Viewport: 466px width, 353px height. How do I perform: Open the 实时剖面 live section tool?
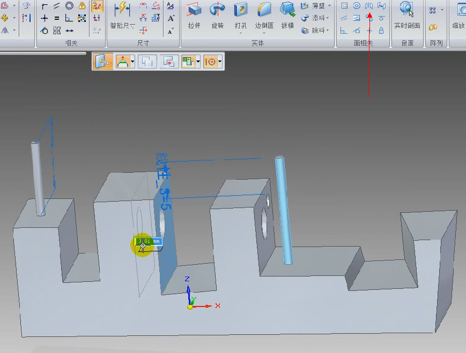point(407,15)
